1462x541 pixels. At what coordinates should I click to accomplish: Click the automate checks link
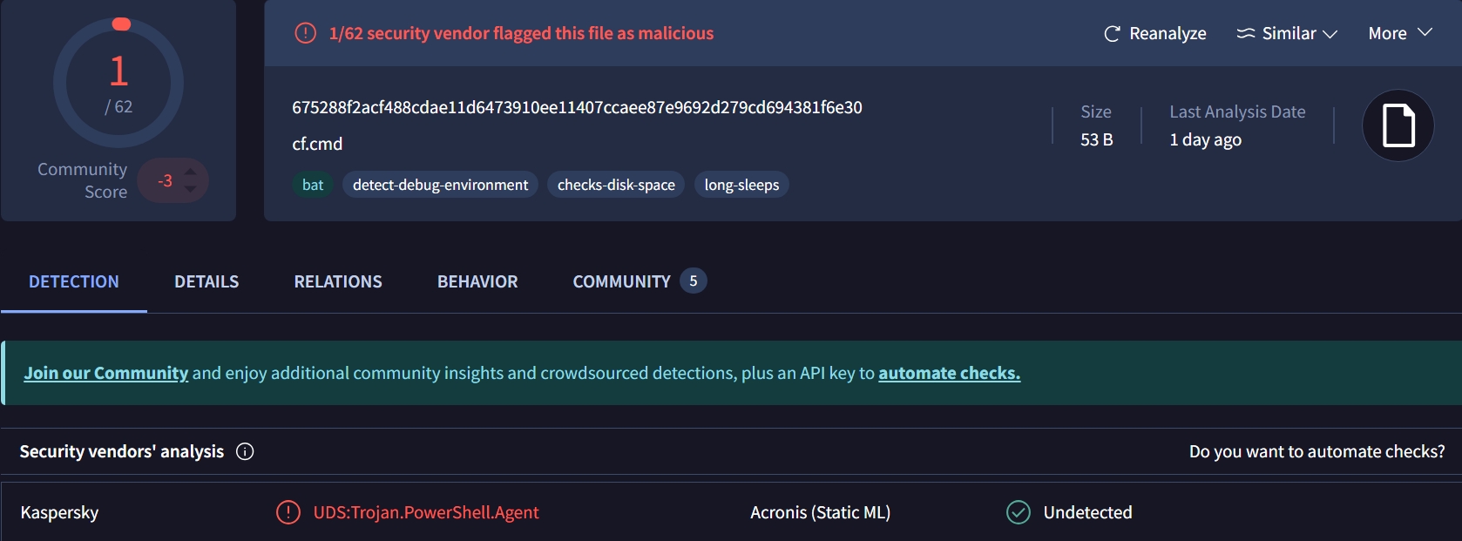tap(949, 373)
